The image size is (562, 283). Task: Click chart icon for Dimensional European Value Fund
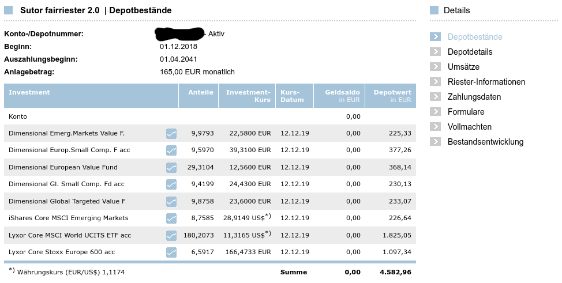(x=171, y=168)
